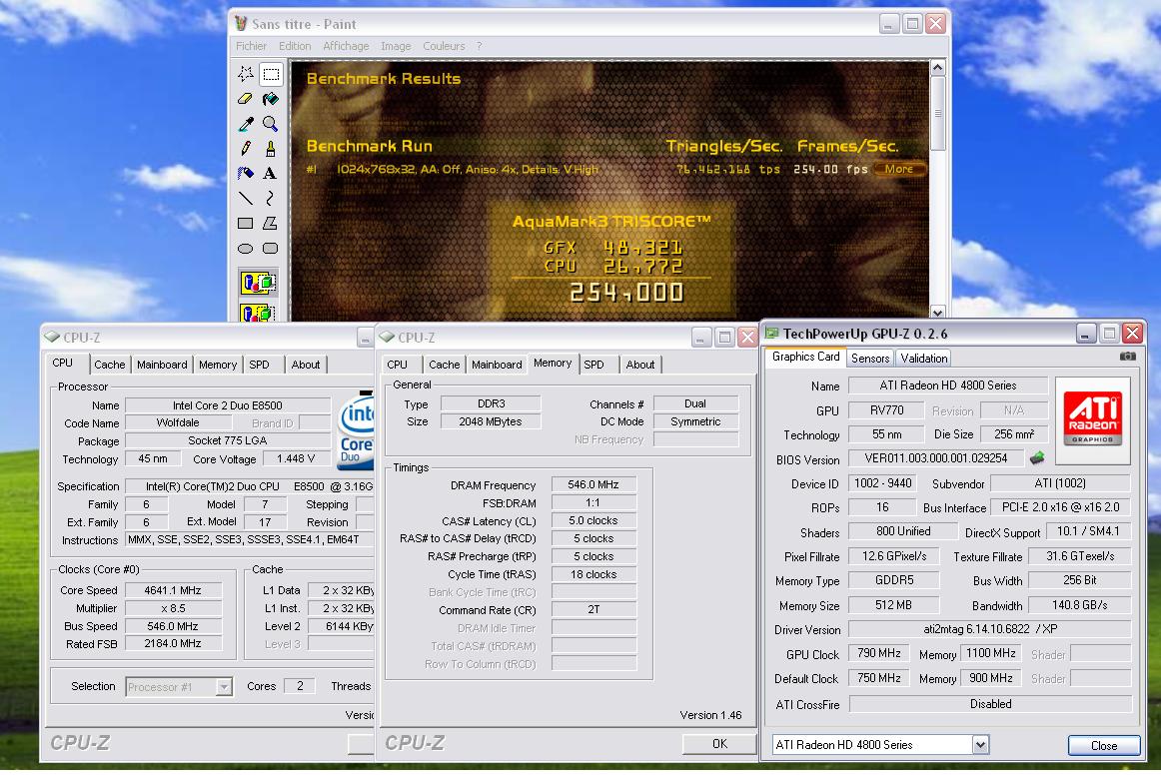Click the GPU-Z title bar icon
The image size is (1161, 775).
tap(772, 334)
